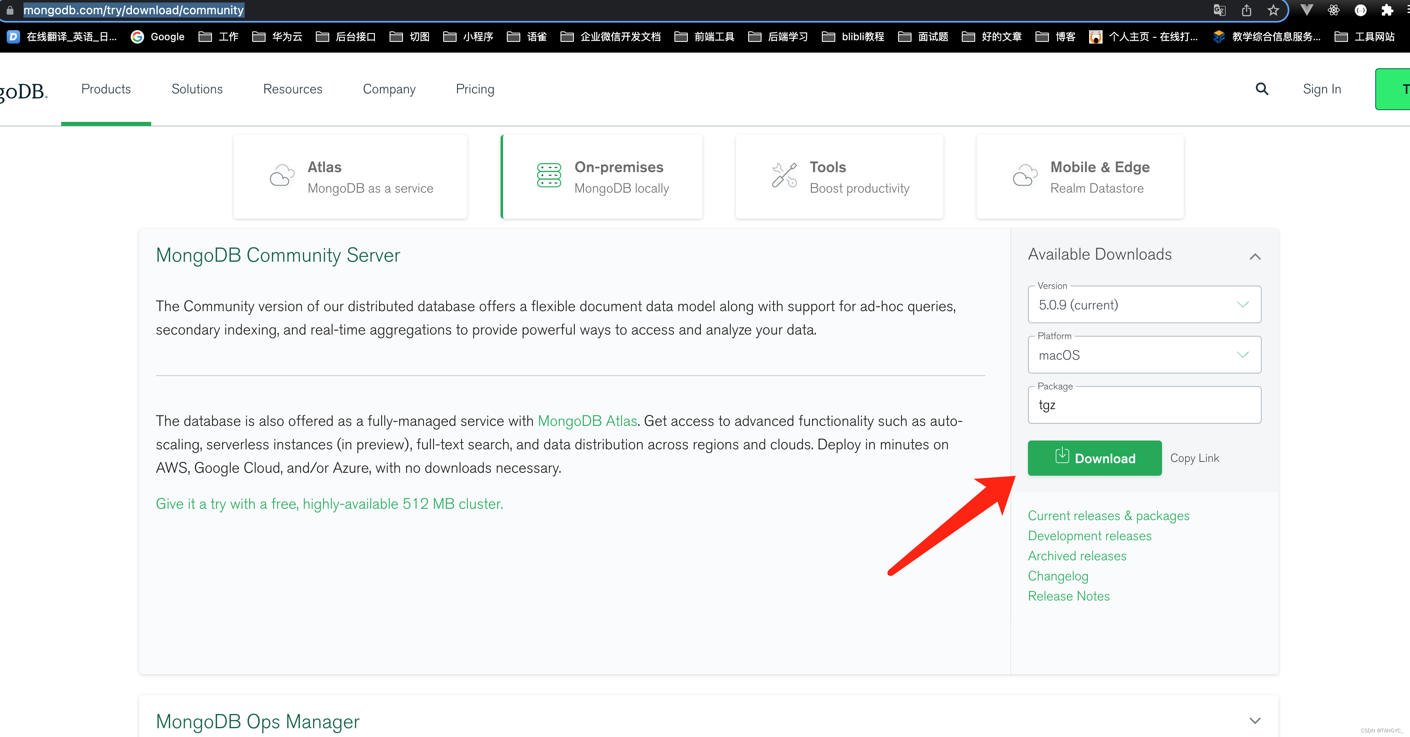Screen dimensions: 1410x737
Task: Open the 工具网站 bookmarks folder
Action: click(x=1365, y=37)
